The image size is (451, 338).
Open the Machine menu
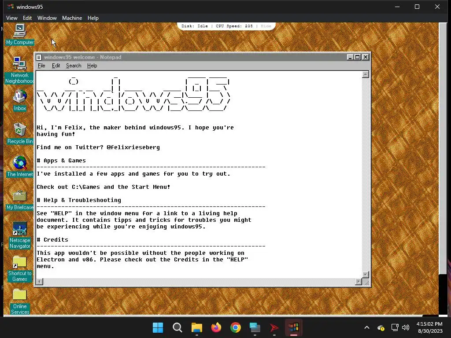(72, 18)
